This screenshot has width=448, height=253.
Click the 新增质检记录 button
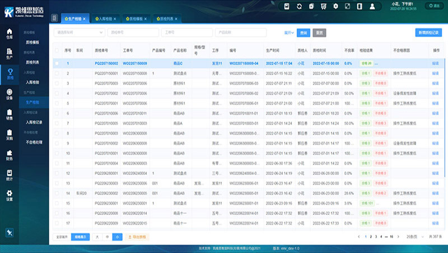pyautogui.click(x=428, y=33)
